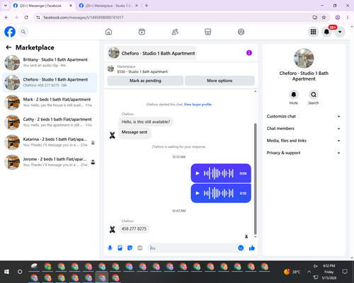Image resolution: width=354 pixels, height=283 pixels.
Task: Attach a photo with the image icon
Action: point(120,248)
